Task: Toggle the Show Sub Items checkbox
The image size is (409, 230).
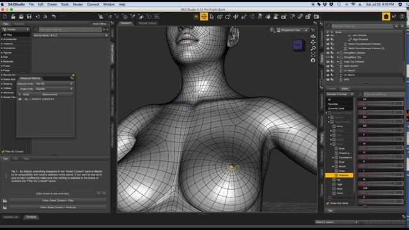Action: [328, 203]
